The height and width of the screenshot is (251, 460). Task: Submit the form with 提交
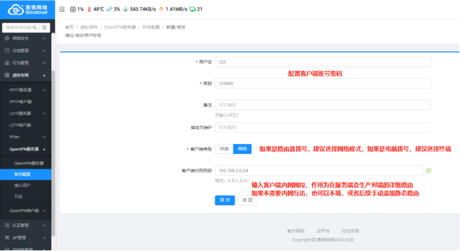(225, 200)
